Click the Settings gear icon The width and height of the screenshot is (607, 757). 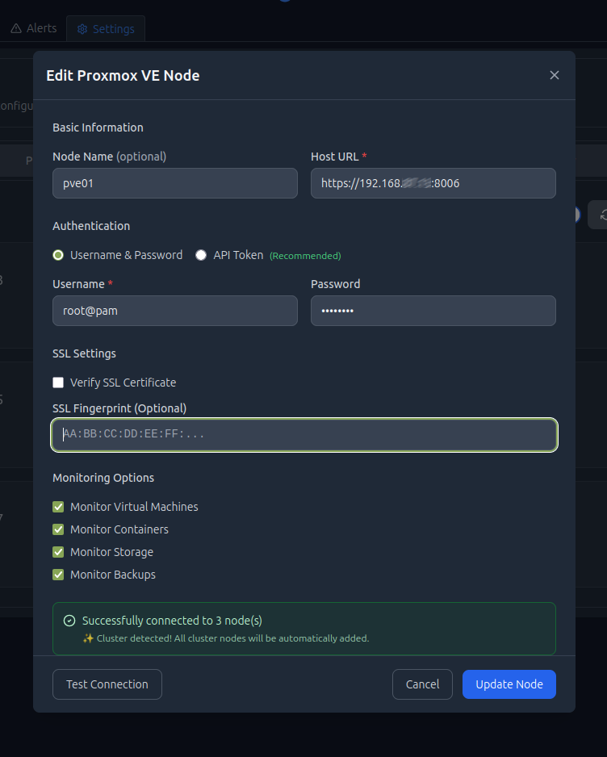tap(82, 29)
